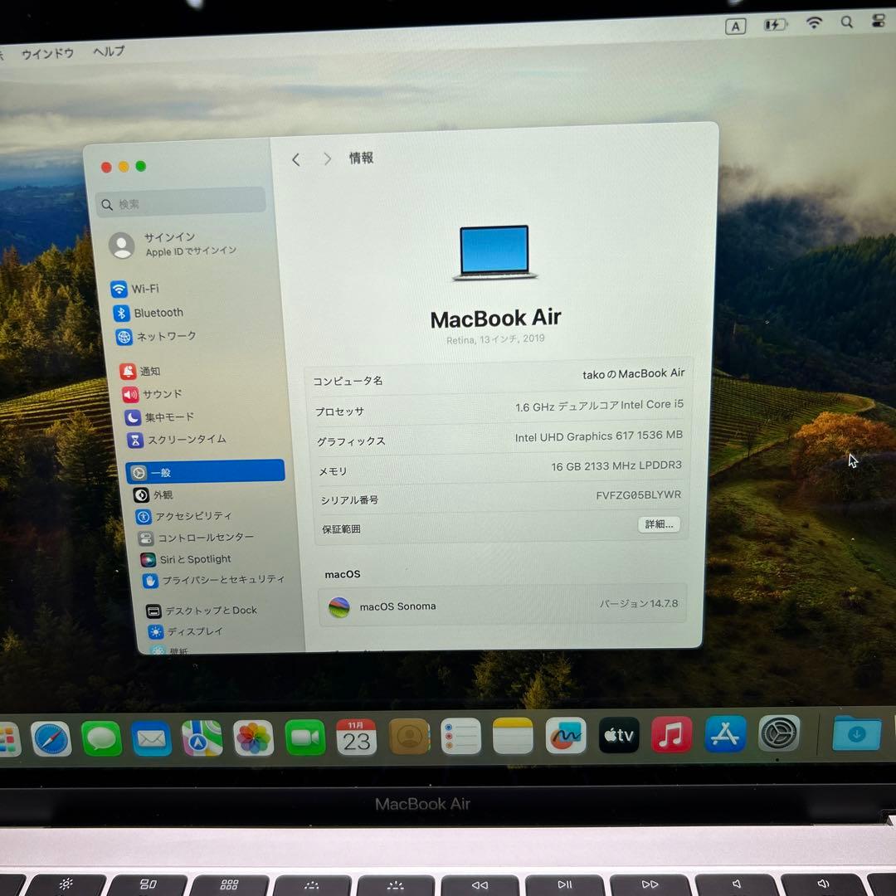Click the battery status menu bar icon
This screenshot has height=896, width=896.
tap(775, 23)
